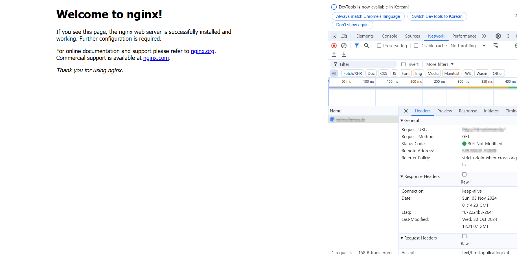Select the Network tab

pyautogui.click(x=436, y=36)
